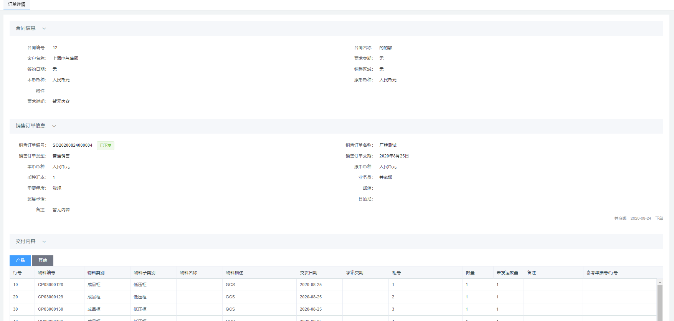Image resolution: width=674 pixels, height=321 pixels.
Task: Click the scrollbar up arrow in table
Action: pyautogui.click(x=660, y=282)
